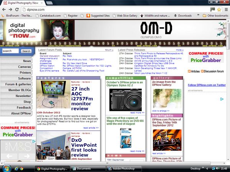Click the Articles RSS feed icon
This screenshot has width=230, height=172.
pos(189,71)
